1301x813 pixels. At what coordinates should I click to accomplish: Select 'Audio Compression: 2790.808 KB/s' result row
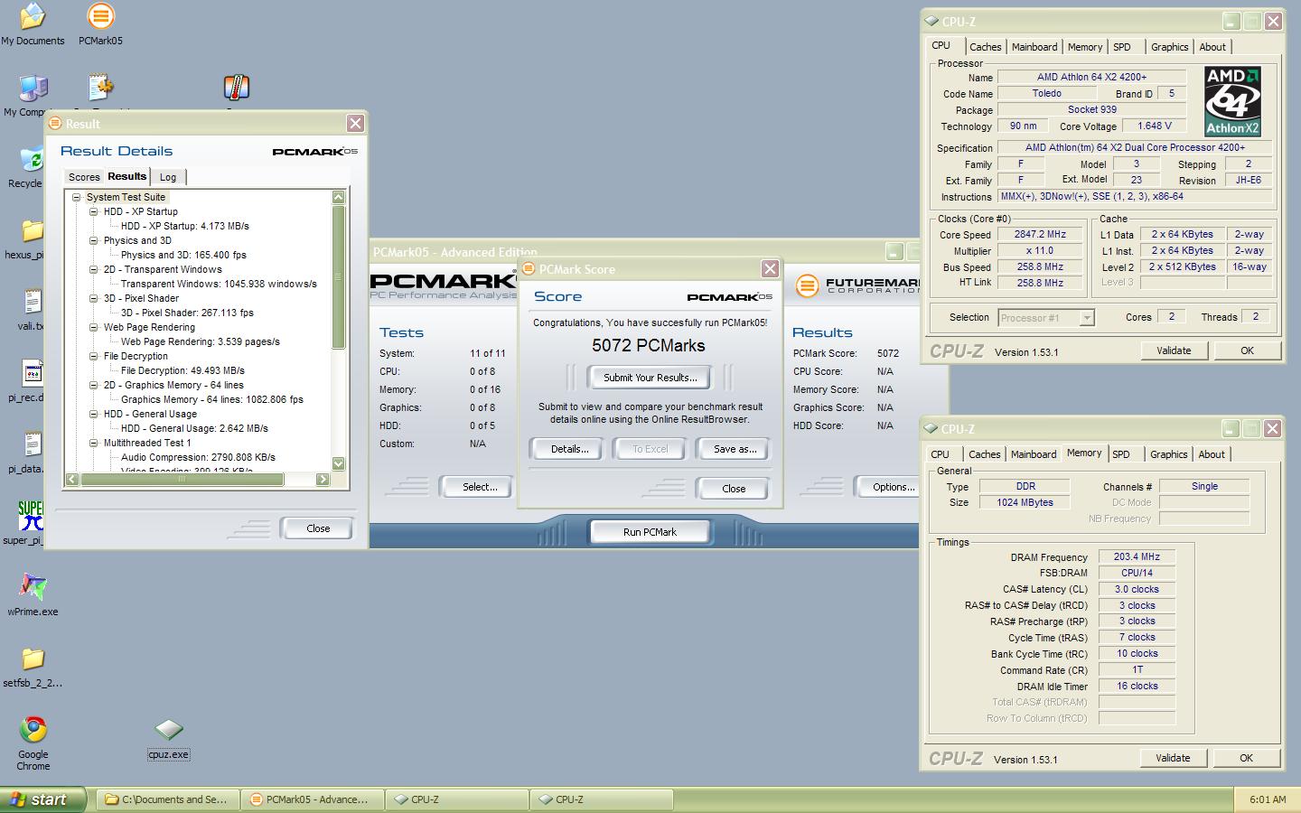[198, 457]
